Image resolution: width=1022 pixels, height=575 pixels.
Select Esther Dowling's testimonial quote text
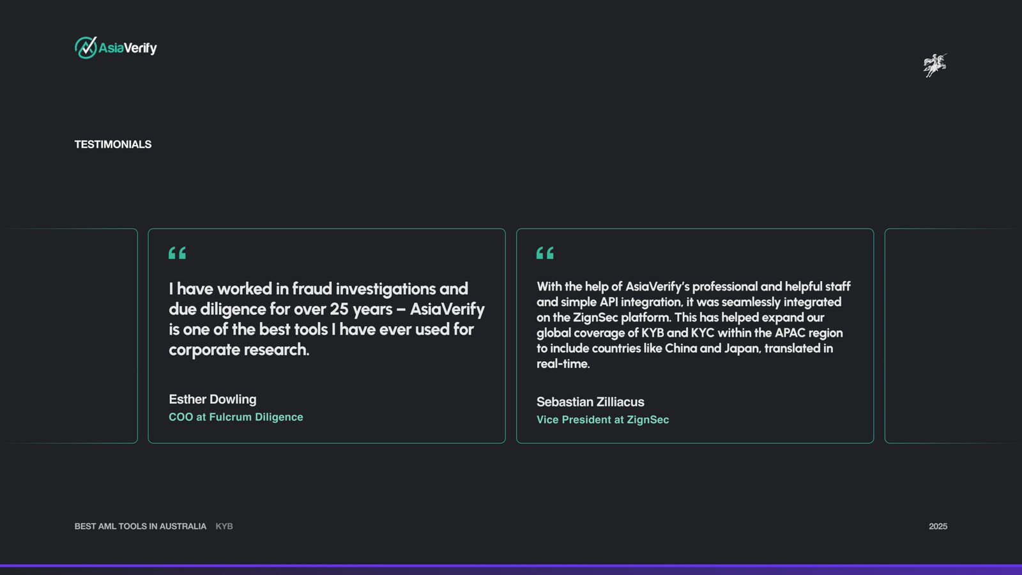(326, 319)
